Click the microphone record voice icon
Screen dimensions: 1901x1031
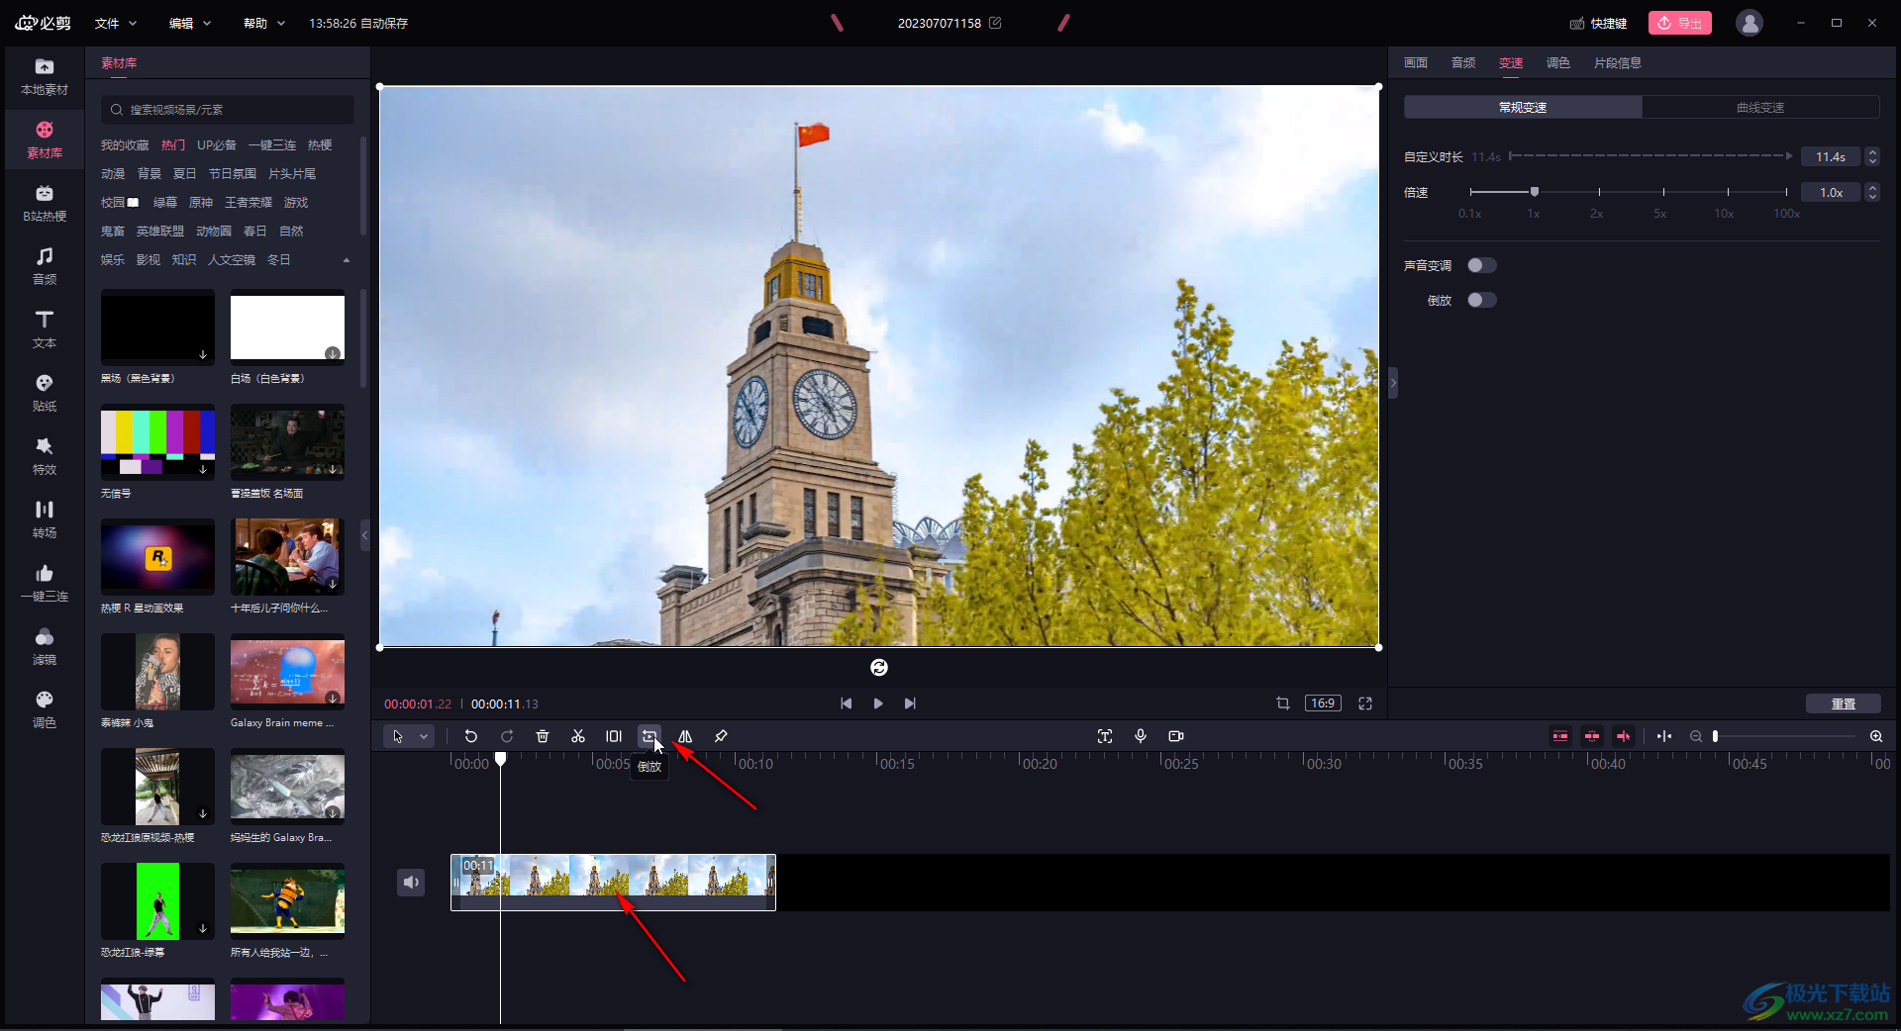pos(1141,736)
